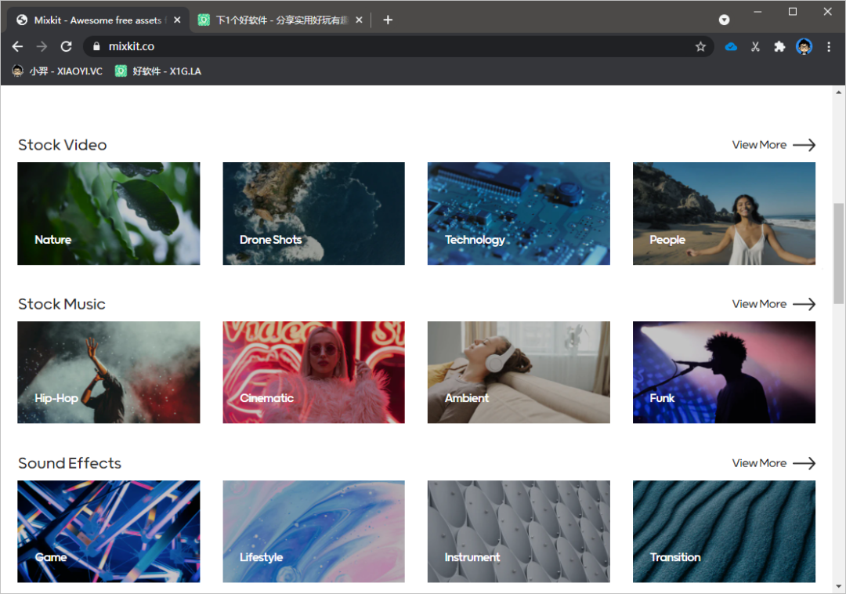Open the blue cloud extension icon
The image size is (846, 594).
[x=731, y=47]
